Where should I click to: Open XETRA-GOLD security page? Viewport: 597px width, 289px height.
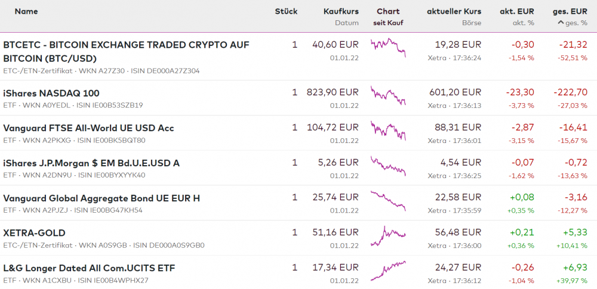[34, 232]
